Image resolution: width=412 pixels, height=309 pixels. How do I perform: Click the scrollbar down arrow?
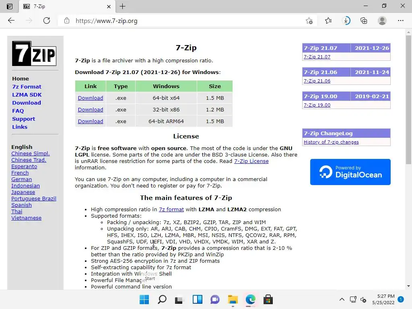pos(408,286)
